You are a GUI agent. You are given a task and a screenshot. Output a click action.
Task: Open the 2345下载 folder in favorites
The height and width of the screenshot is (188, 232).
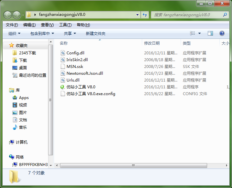27,53
